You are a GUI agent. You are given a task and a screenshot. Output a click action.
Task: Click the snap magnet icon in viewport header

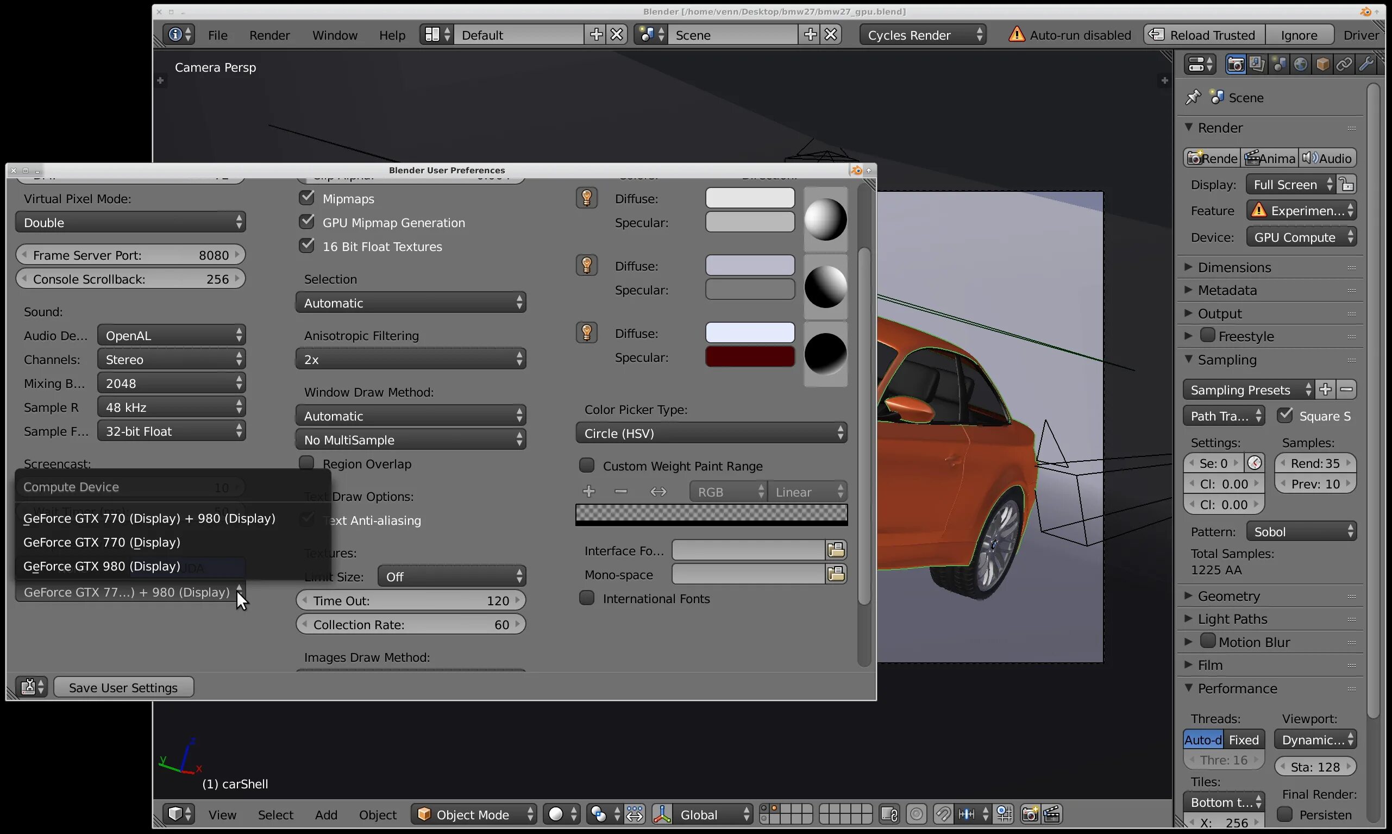pyautogui.click(x=943, y=814)
